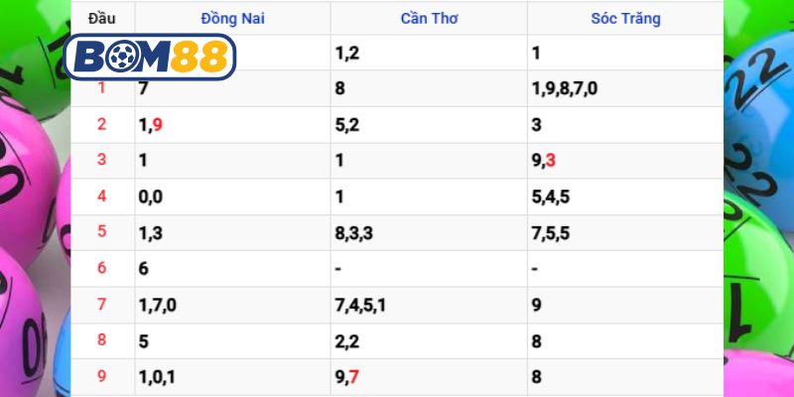Screen dimensions: 794x397
Task: Select the Đồng Nai cell showing 0,0
Action: [151, 198]
